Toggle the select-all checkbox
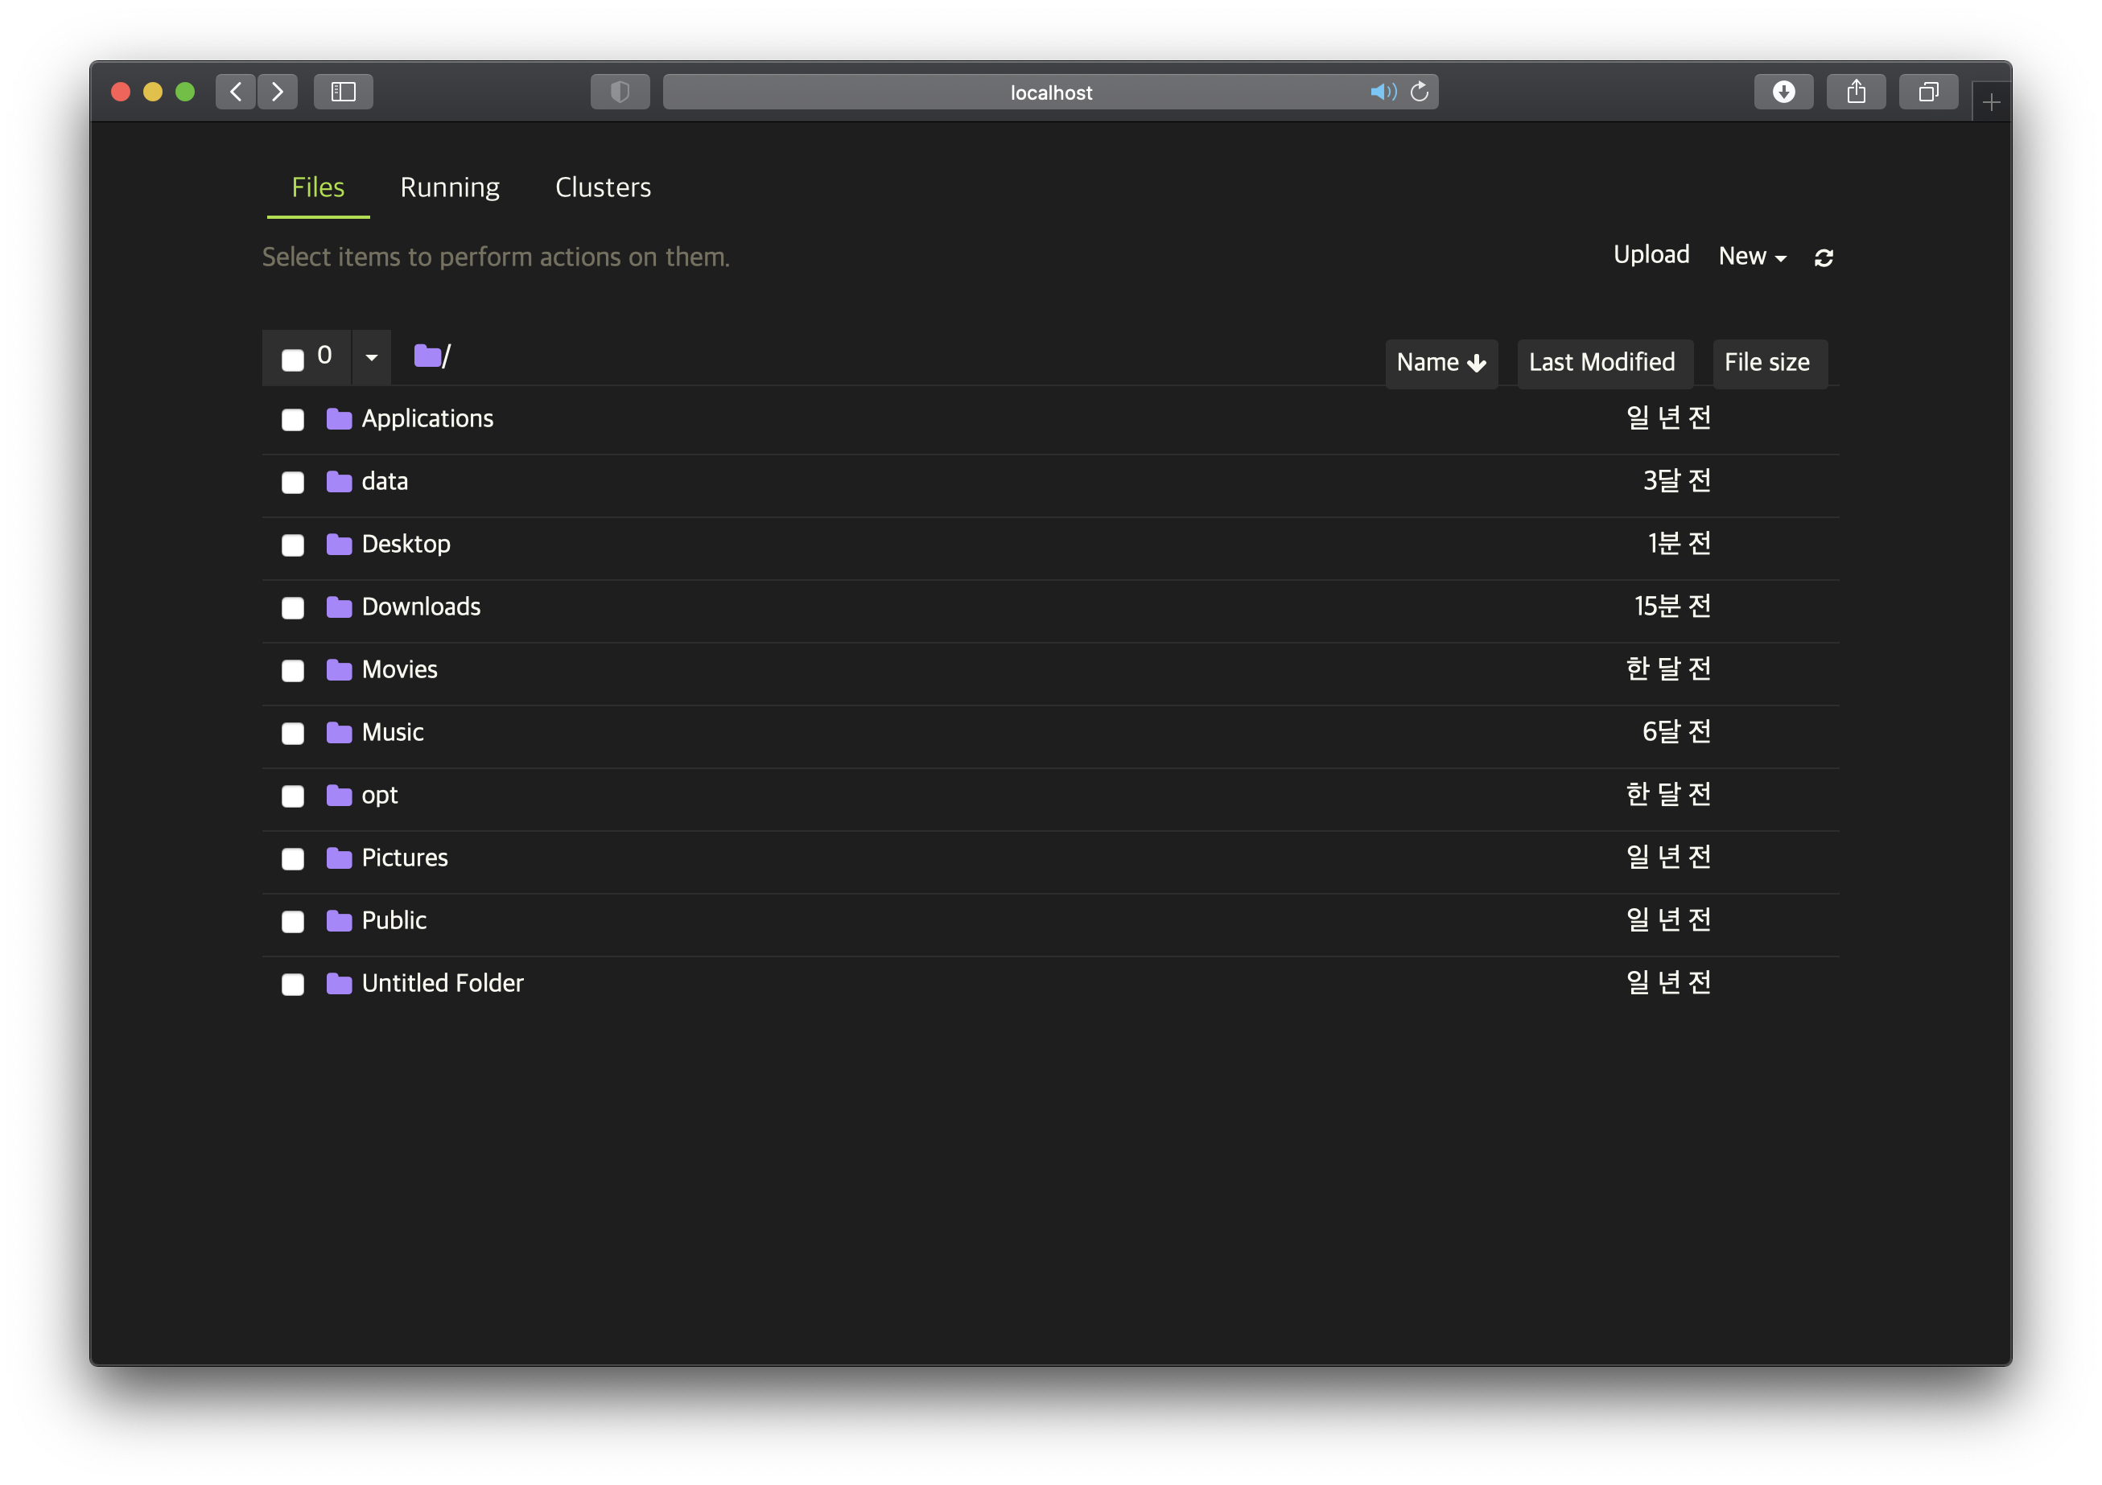Screen dimensions: 2102x1485 coord(293,360)
